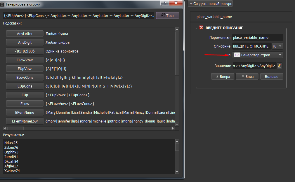Image resolution: width=295 pixels, height=182 pixels.
Task: Open the ru language dropdown
Action: click(277, 46)
